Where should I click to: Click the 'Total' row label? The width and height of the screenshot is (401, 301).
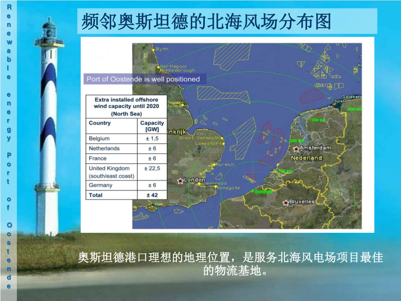click(x=96, y=195)
